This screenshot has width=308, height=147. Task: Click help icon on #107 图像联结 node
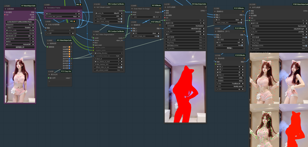[160, 25]
